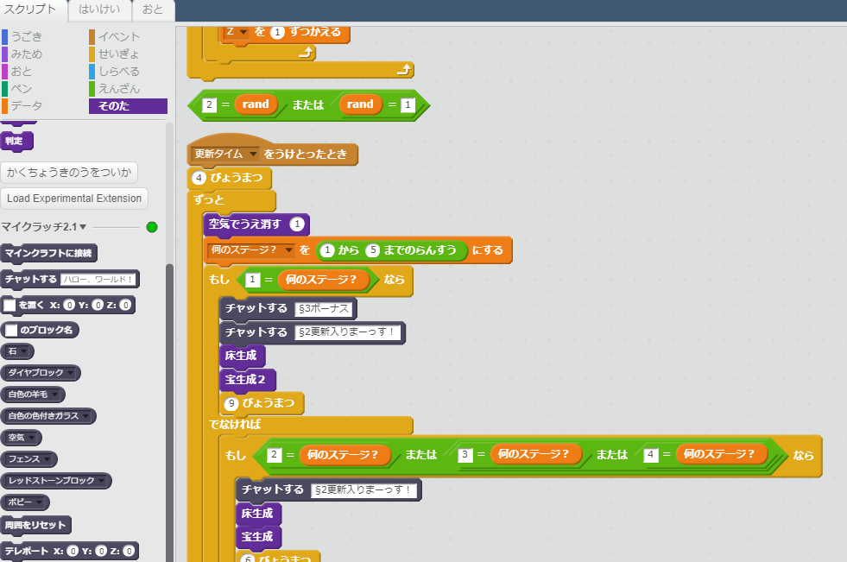Expand the マイクラッチ2.1 extension menu

(83, 227)
